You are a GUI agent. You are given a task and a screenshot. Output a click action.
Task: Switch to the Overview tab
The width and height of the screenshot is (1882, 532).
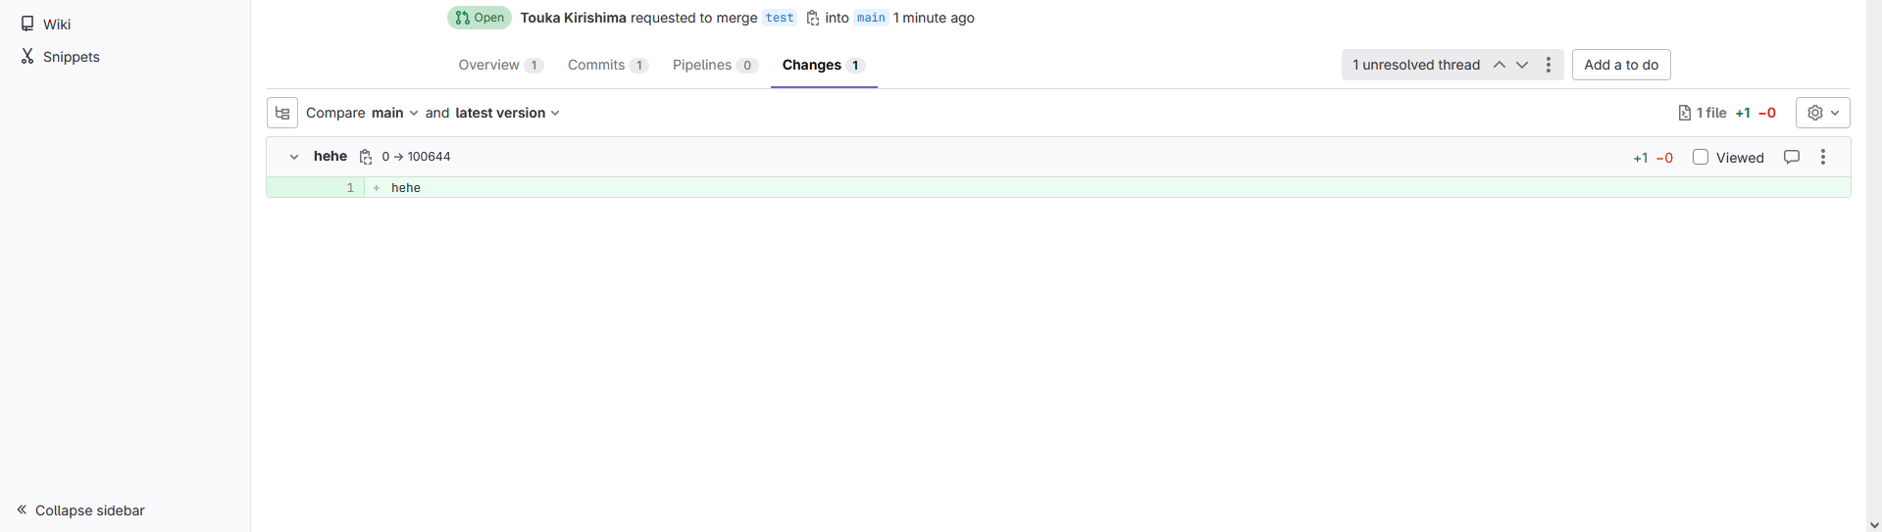[499, 65]
